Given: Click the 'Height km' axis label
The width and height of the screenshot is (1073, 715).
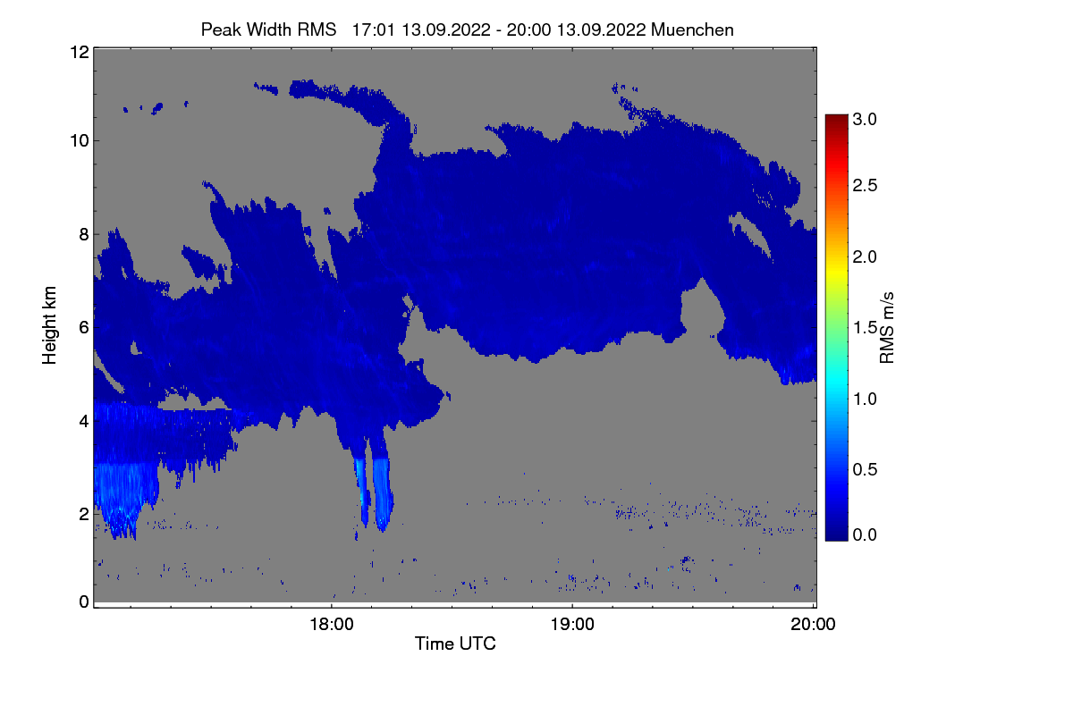Looking at the screenshot, I should (50, 325).
